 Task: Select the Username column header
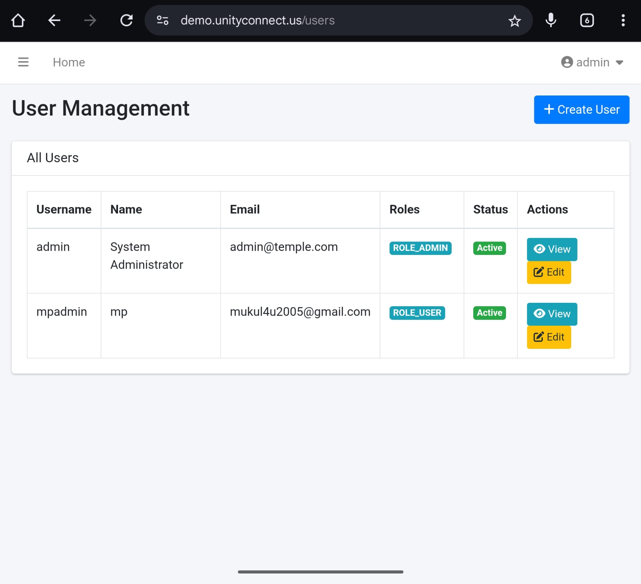pyautogui.click(x=64, y=209)
